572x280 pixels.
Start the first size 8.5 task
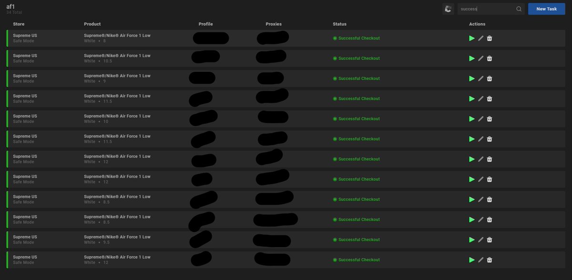[471, 199]
